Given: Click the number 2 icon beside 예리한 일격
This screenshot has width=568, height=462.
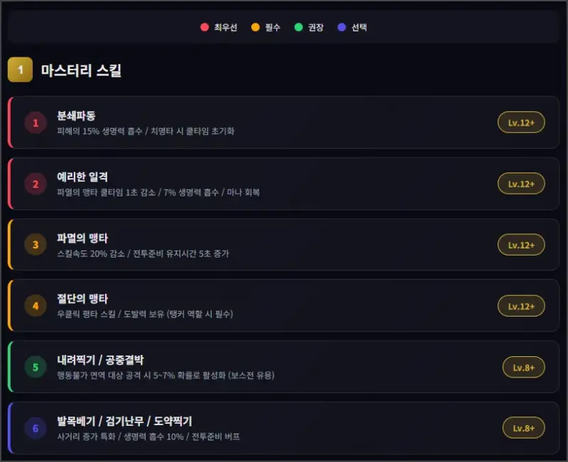Looking at the screenshot, I should 35,184.
